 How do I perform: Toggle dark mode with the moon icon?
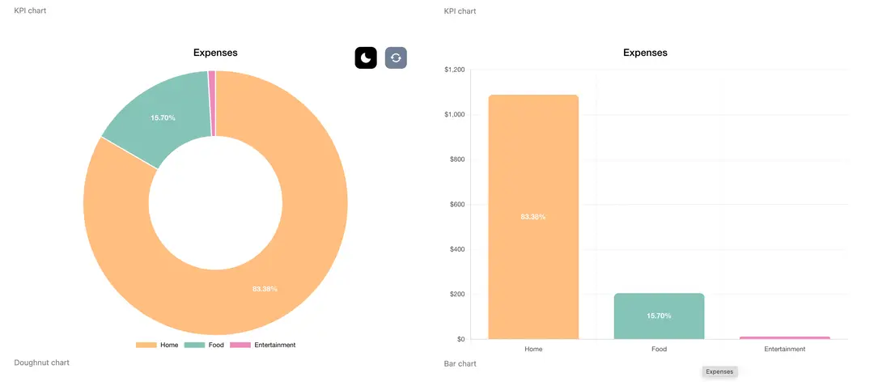pyautogui.click(x=366, y=57)
